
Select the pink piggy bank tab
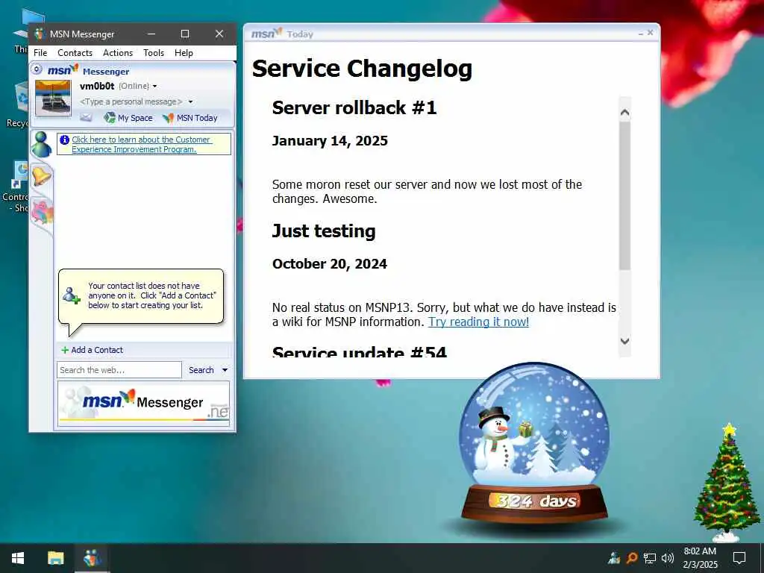(x=43, y=213)
